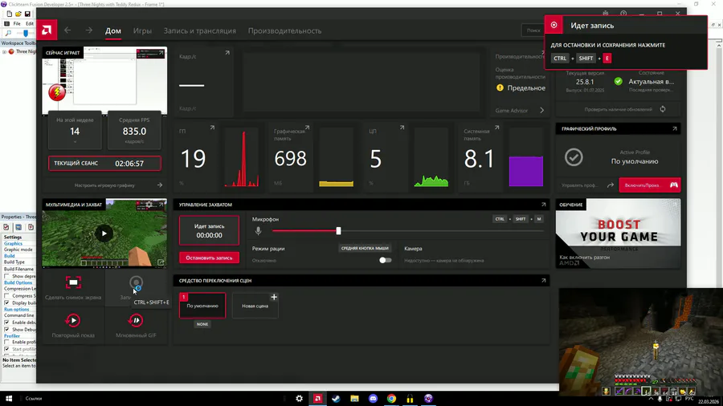Viewport: 723px width, 406px height.
Task: Expand the Системная память metric panel
Action: [496, 128]
